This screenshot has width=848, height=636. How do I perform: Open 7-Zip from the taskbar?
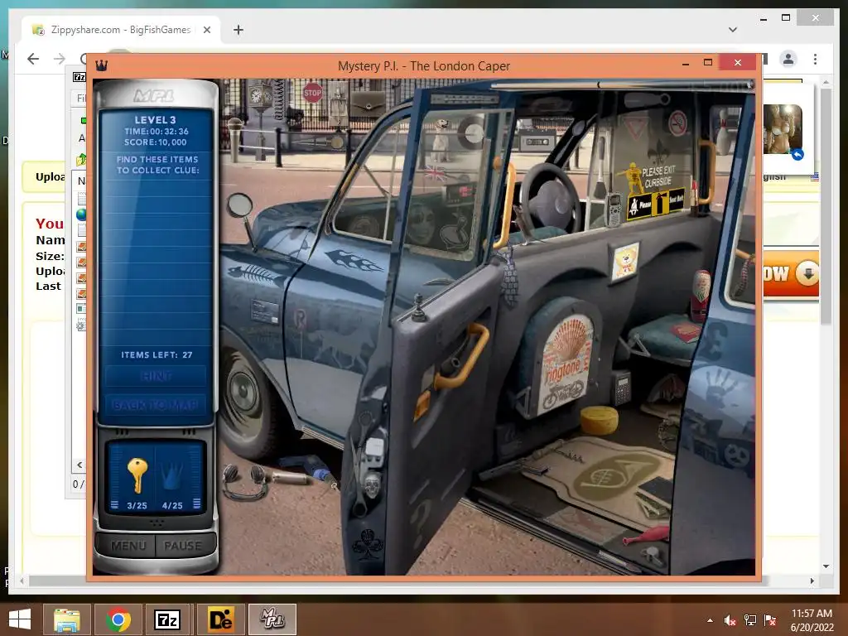click(x=167, y=619)
